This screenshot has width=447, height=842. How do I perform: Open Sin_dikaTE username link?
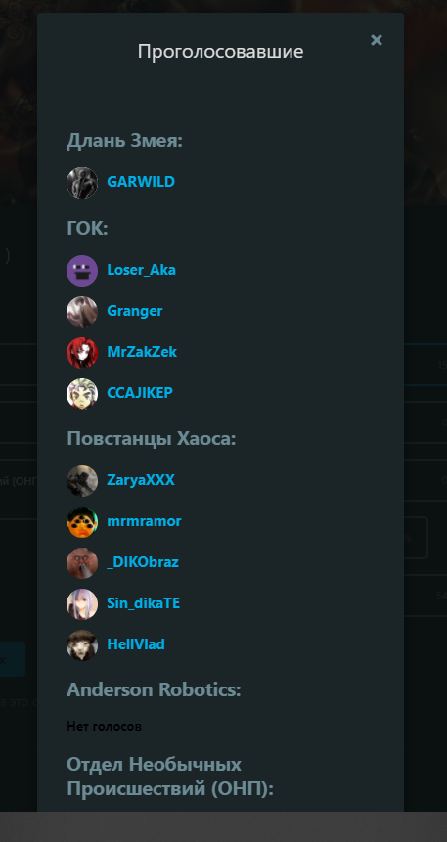tap(144, 604)
